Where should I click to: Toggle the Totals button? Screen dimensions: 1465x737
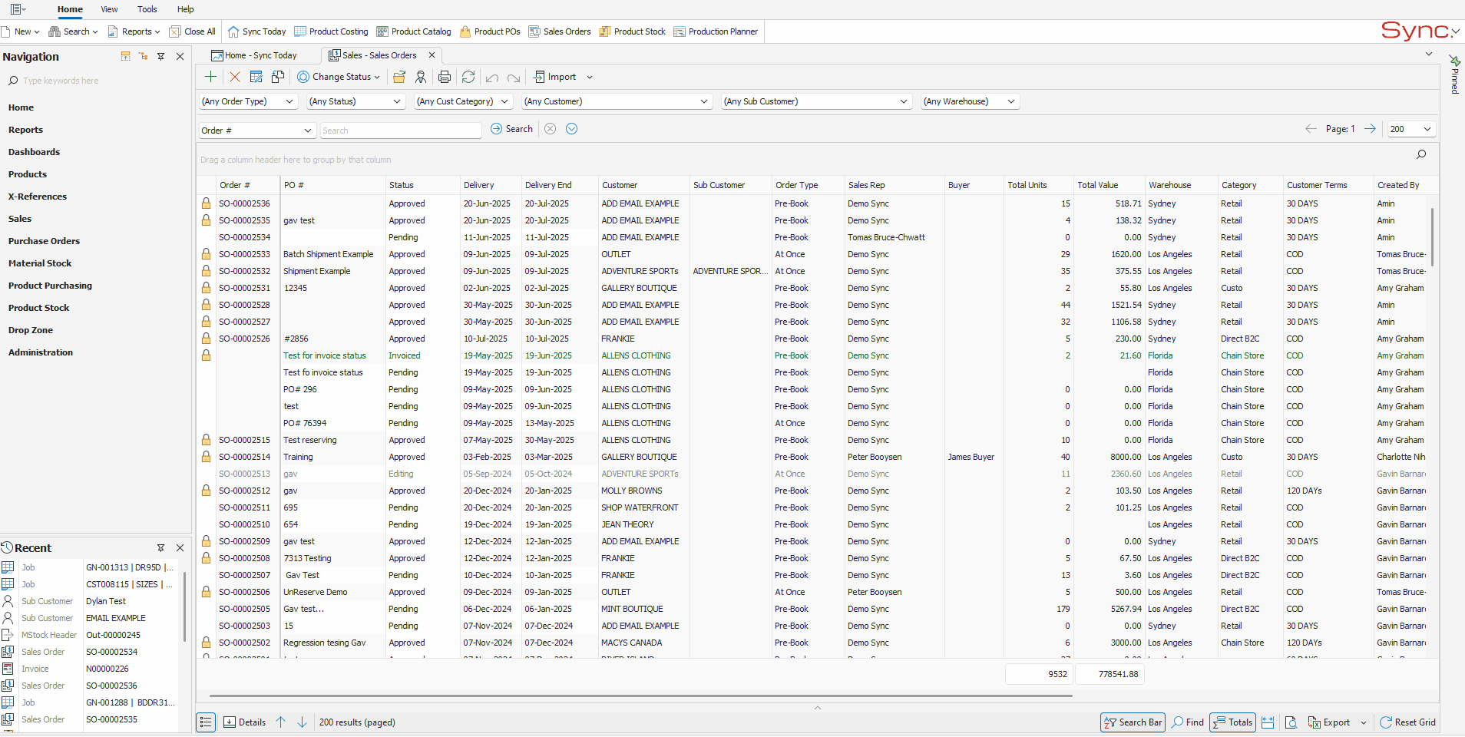pyautogui.click(x=1233, y=722)
